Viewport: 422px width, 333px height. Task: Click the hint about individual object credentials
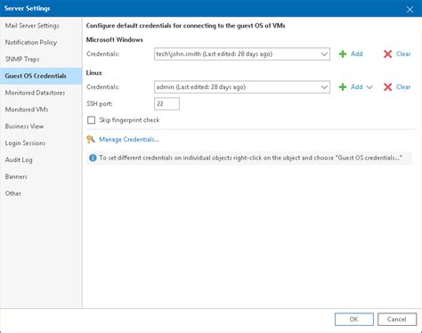(250, 158)
